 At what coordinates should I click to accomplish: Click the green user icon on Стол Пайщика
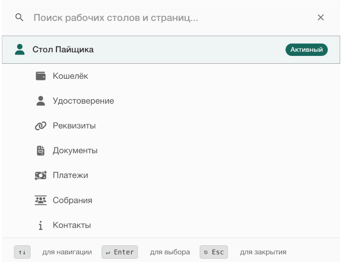coord(20,49)
